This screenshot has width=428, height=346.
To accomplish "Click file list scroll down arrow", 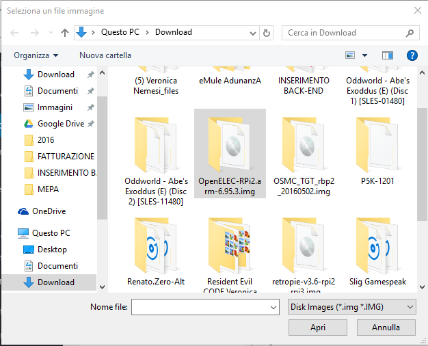I will (422, 287).
